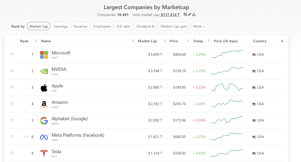Sort table by Today column arrows

point(208,41)
